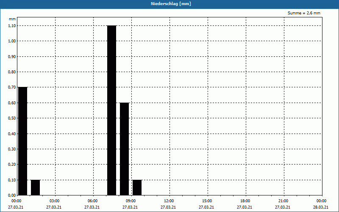Click the 0,20 y-axis value

(x=12, y=165)
